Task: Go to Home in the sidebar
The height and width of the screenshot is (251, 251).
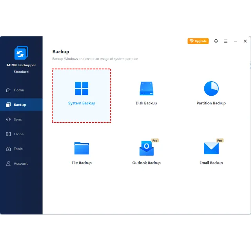Action: [x=18, y=90]
